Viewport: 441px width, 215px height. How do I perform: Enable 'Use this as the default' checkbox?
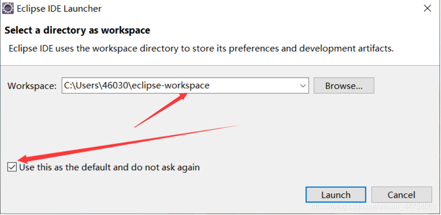12,167
